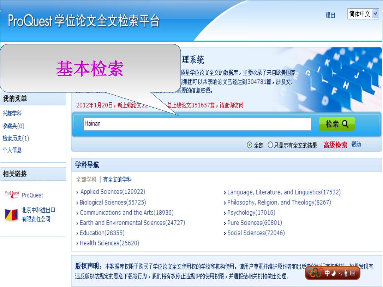Viewport: 383px width, 287px height.
Task: Switch to the 全部学科 tab
Action: (86, 180)
